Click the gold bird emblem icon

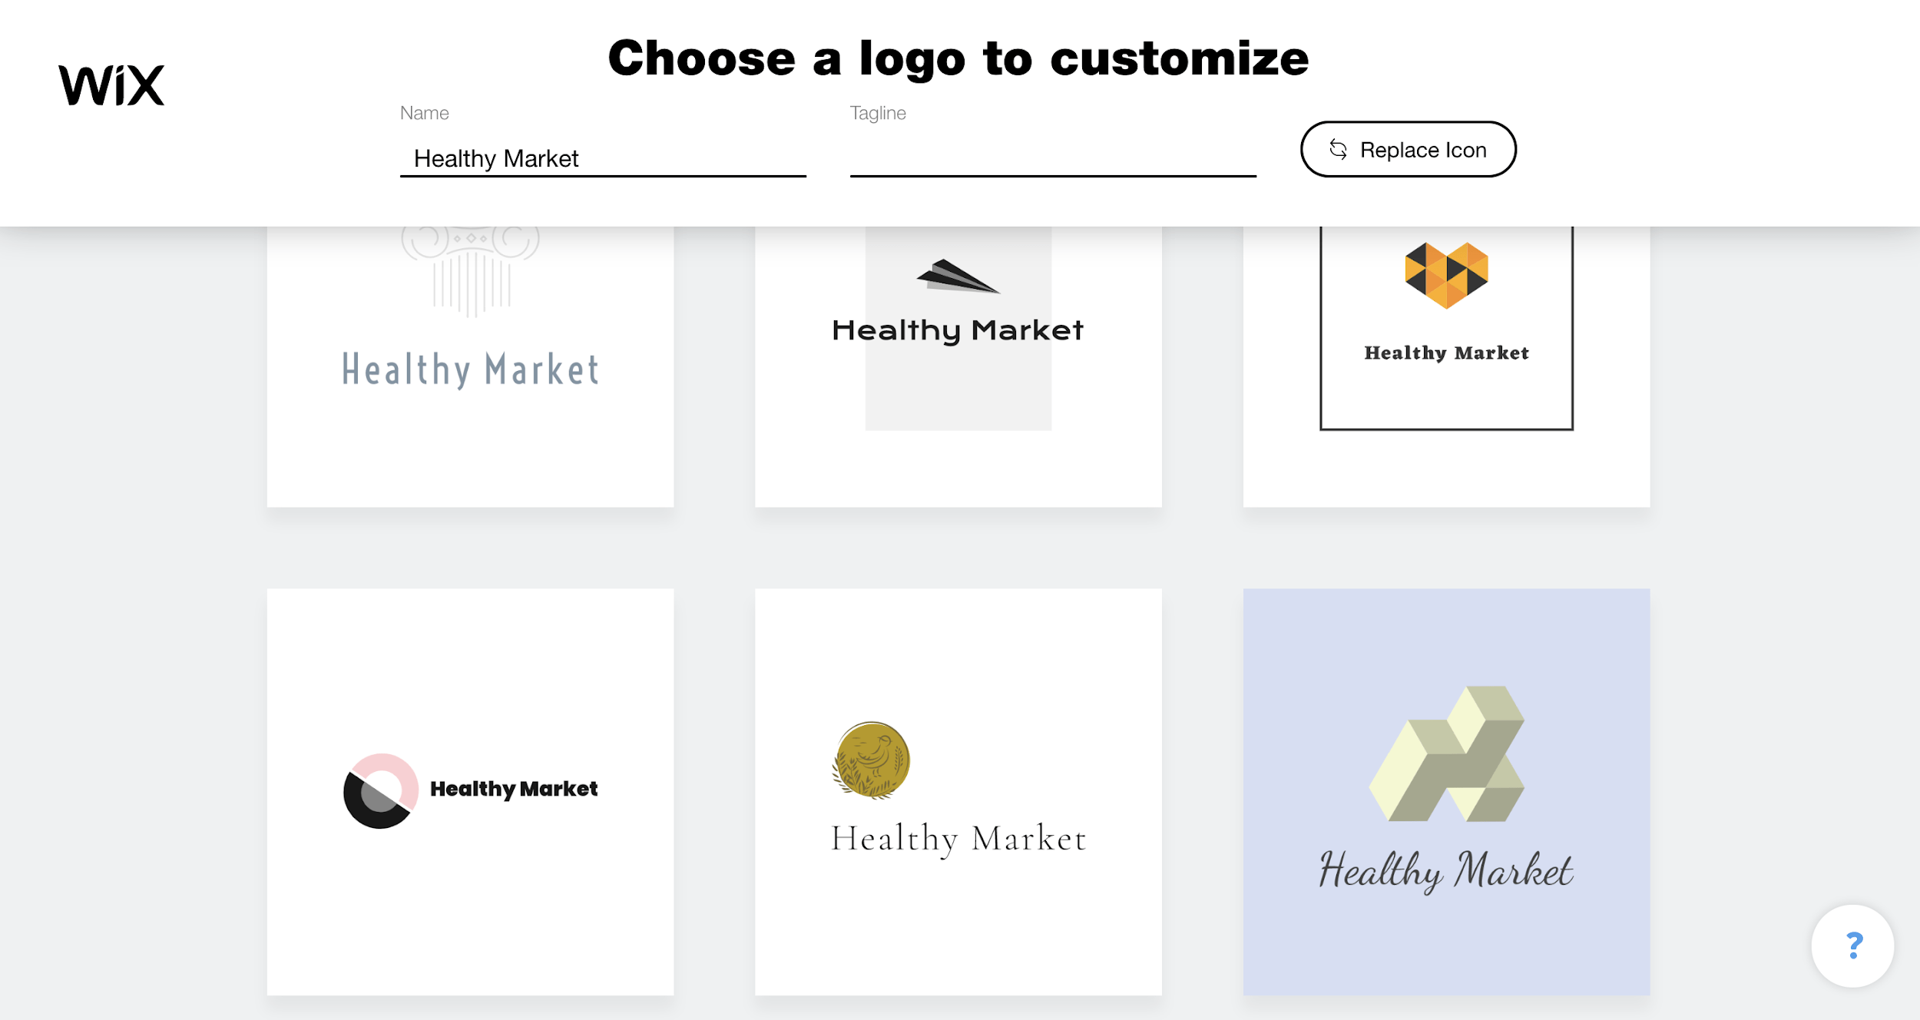pyautogui.click(x=871, y=760)
